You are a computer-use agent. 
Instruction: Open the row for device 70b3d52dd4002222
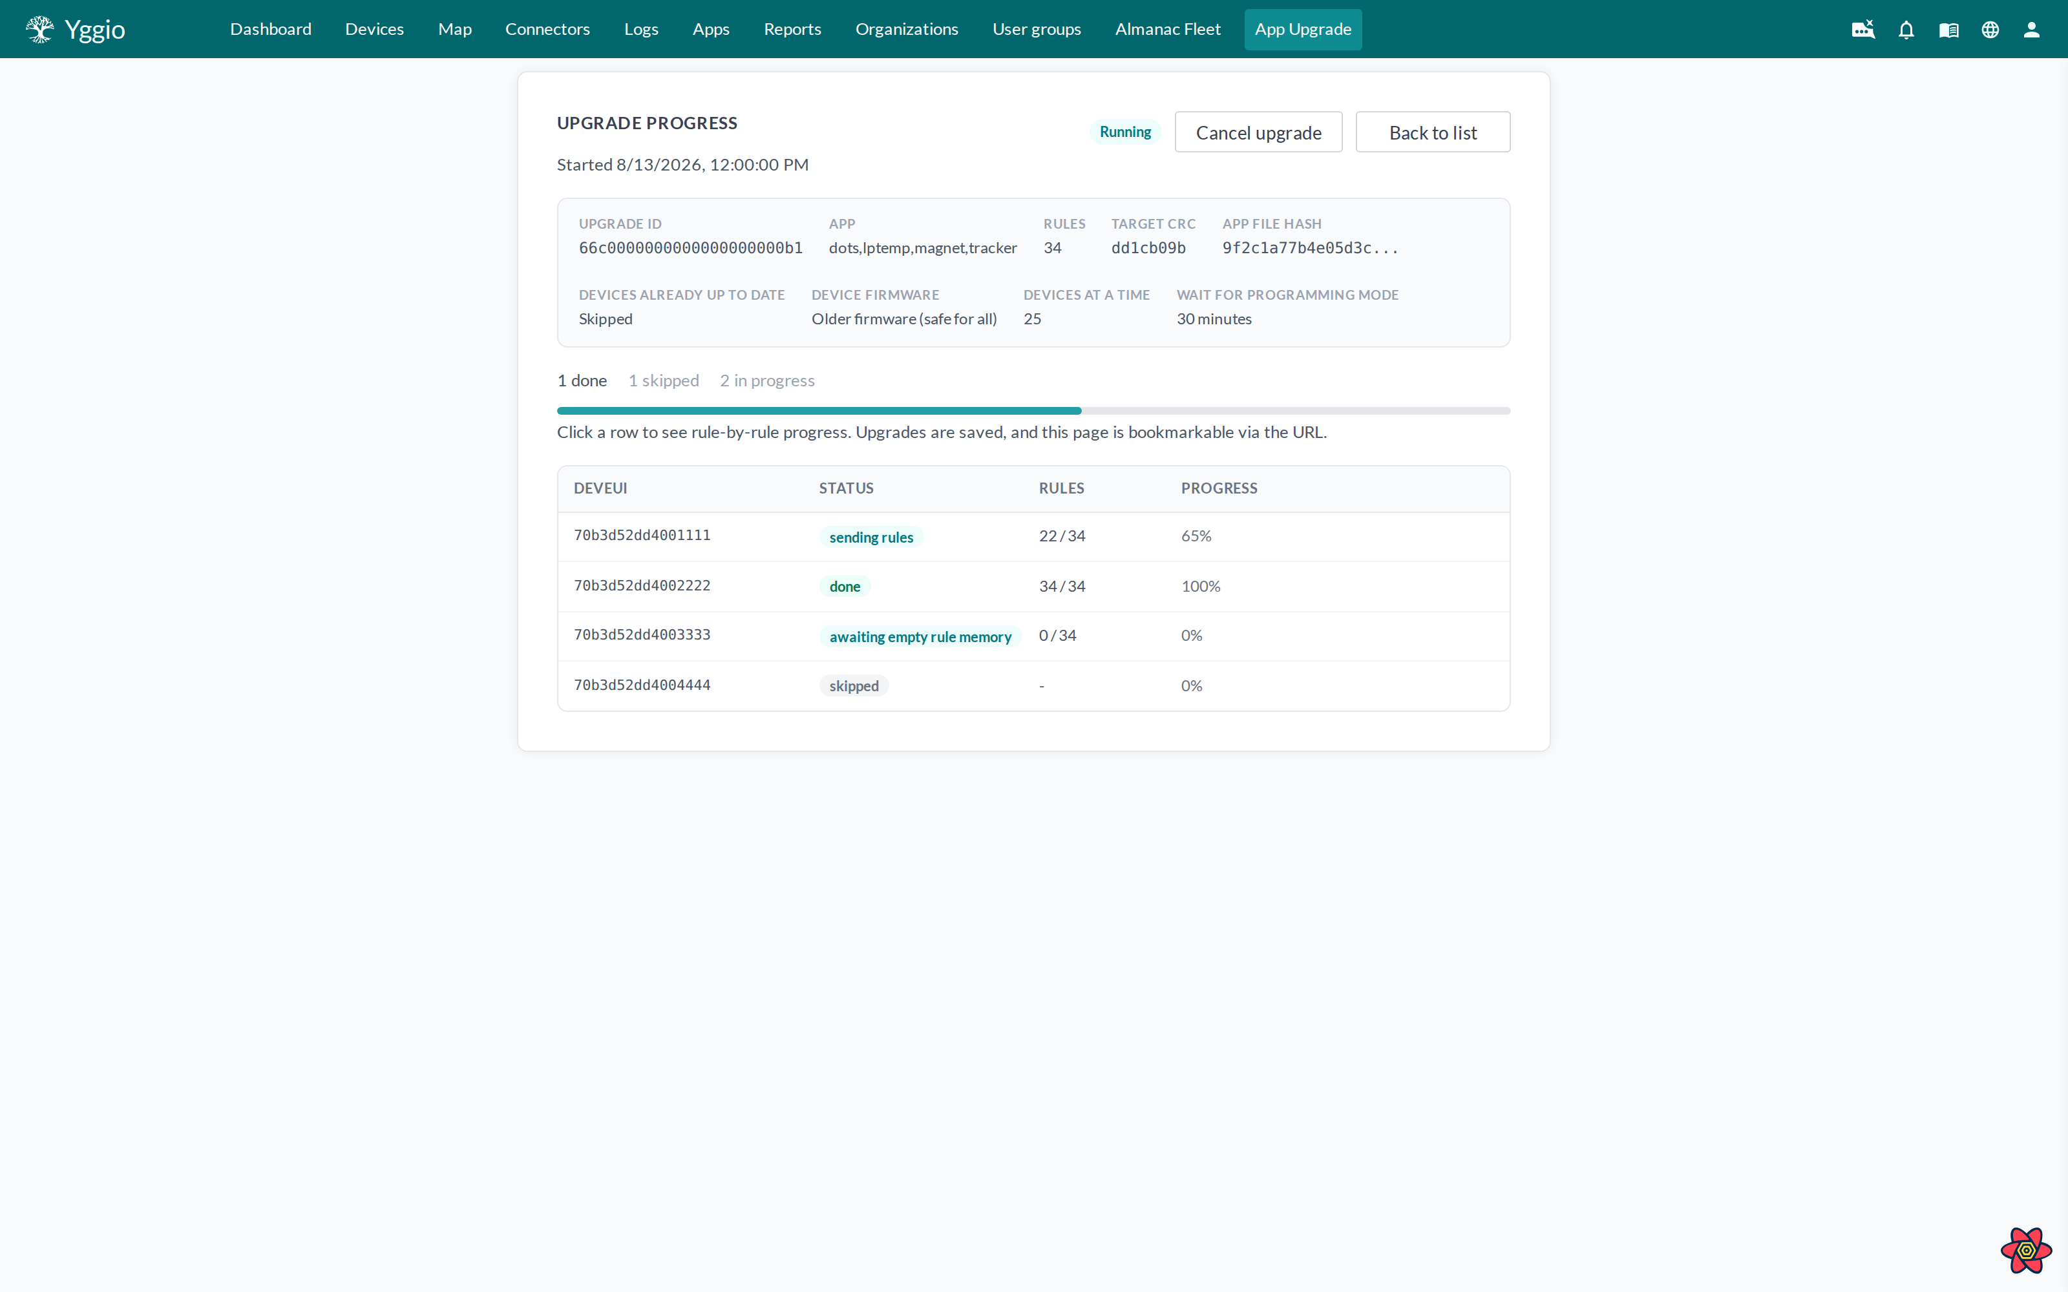1033,586
